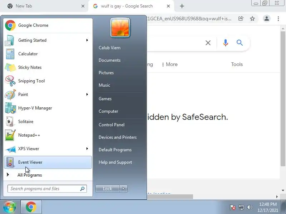Click the volume speaker tray icon
Image resolution: width=286 pixels, height=214 pixels.
250,207
